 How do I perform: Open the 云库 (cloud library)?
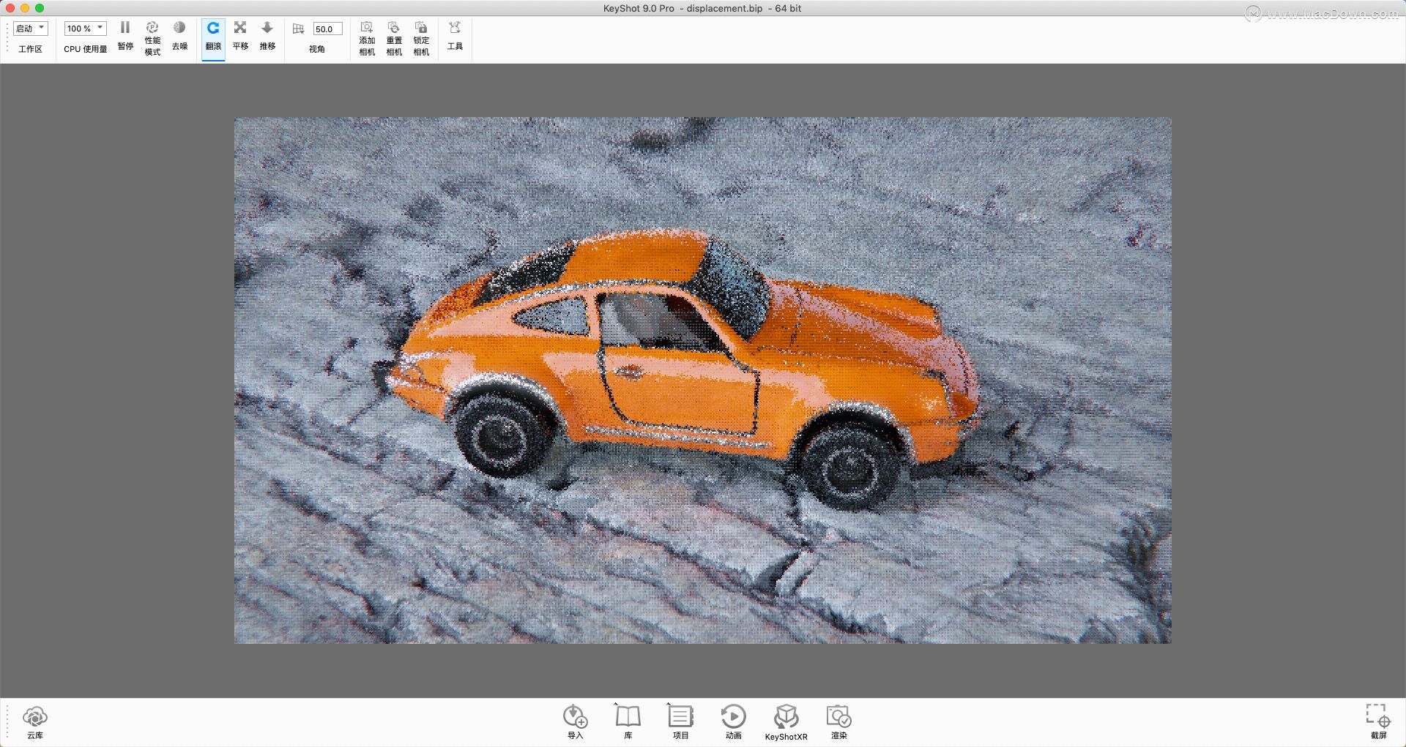click(34, 721)
